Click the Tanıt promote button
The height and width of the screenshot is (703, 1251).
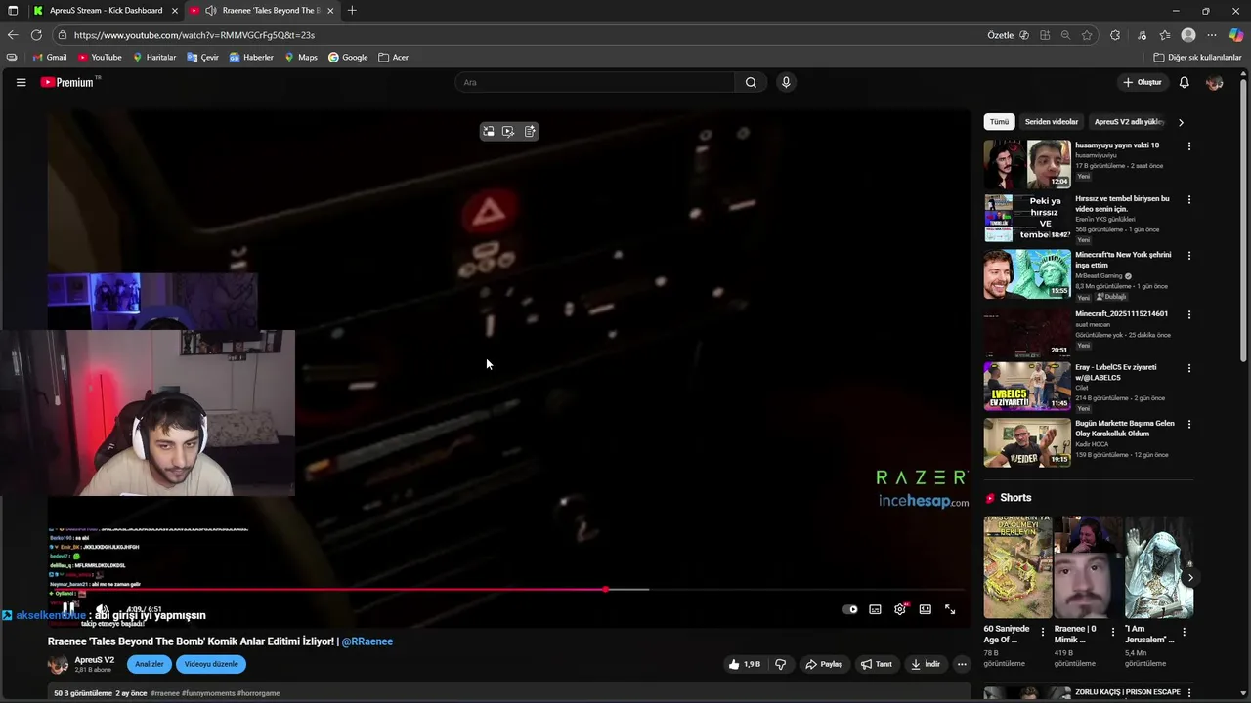coord(877,664)
